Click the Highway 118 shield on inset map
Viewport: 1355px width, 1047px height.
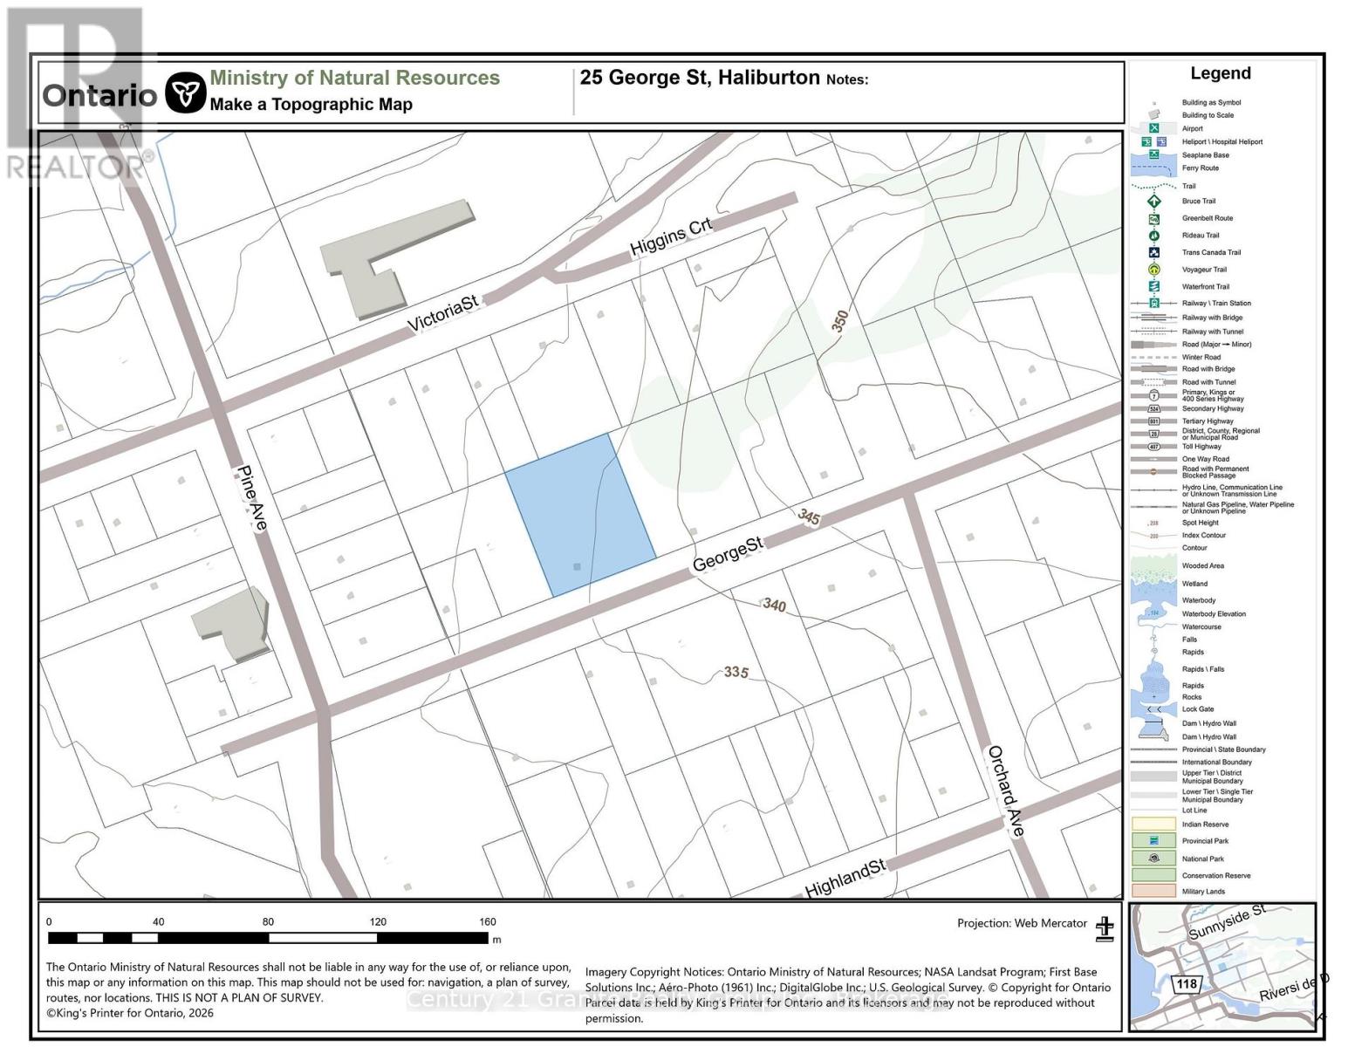(x=1187, y=984)
